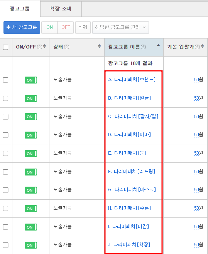Edit 50원 bid for C. 다리미패치[팔자/입]
The width and height of the screenshot is (208, 254).
[x=198, y=117]
